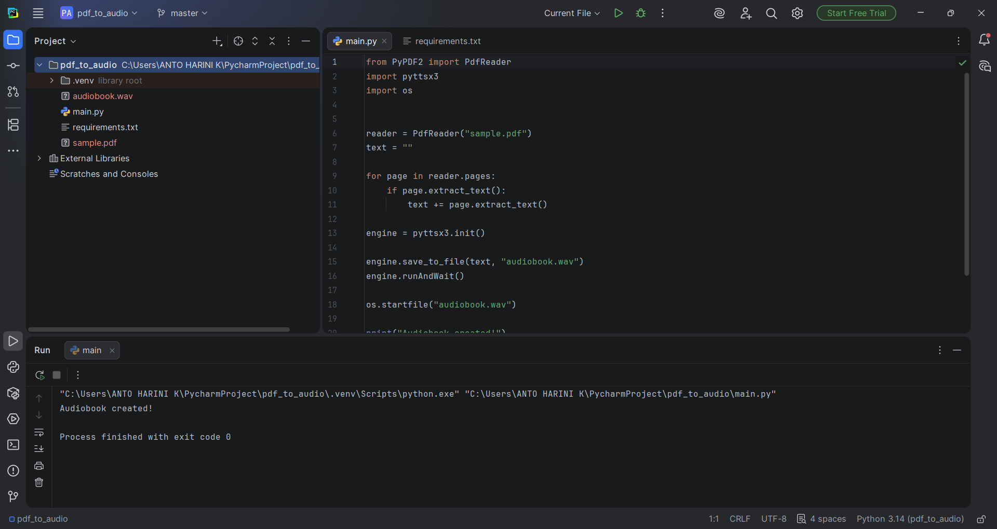Rerun the main configuration in Run panel
Image resolution: width=997 pixels, height=529 pixels.
(39, 375)
